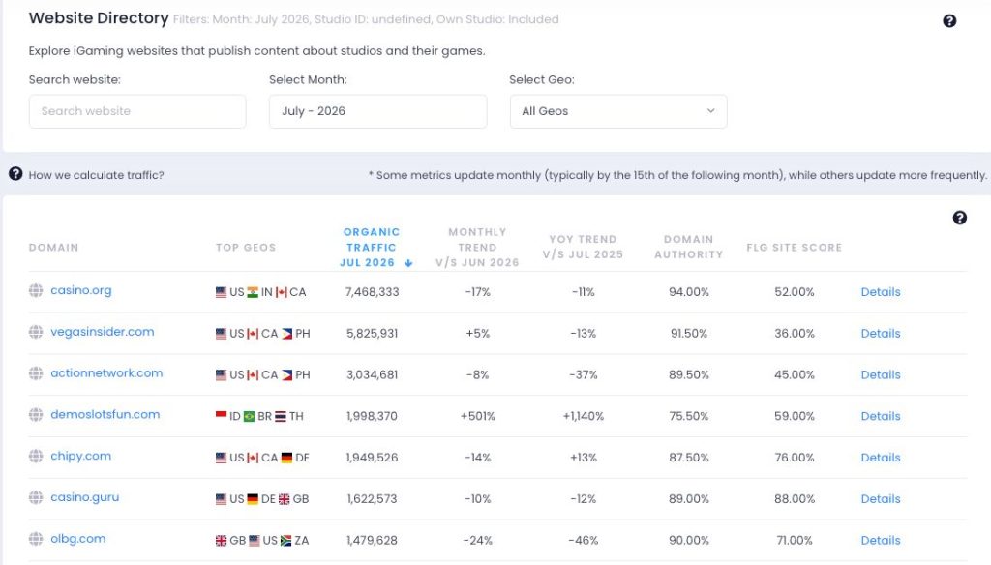The width and height of the screenshot is (991, 565).
Task: Click the globe icon beside demoslotsfun.com
Action: point(36,415)
